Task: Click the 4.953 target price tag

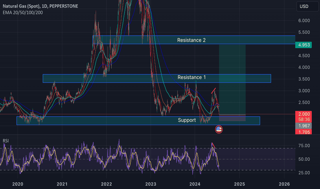Action: pos(304,45)
